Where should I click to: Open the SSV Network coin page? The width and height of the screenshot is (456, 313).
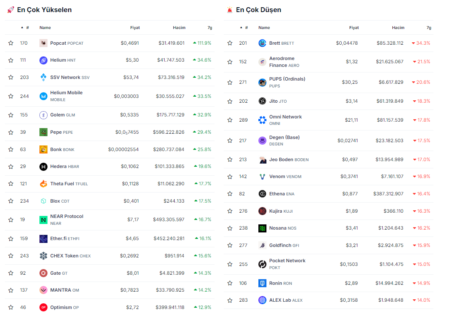(x=65, y=77)
